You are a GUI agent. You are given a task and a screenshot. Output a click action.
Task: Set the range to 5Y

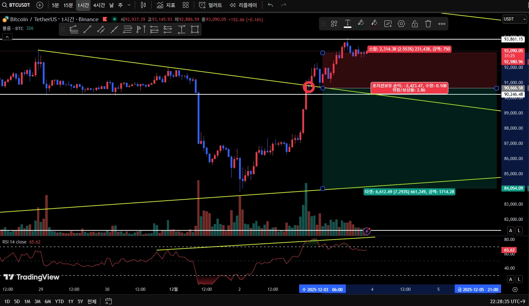click(x=80, y=301)
